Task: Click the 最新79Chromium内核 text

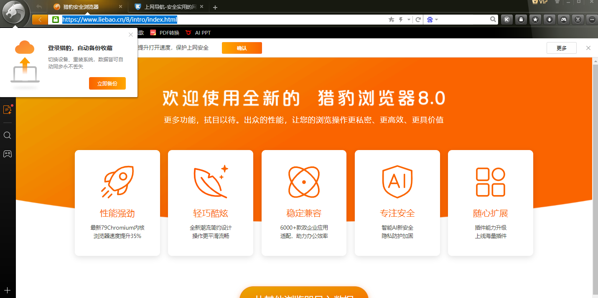Action: click(117, 228)
